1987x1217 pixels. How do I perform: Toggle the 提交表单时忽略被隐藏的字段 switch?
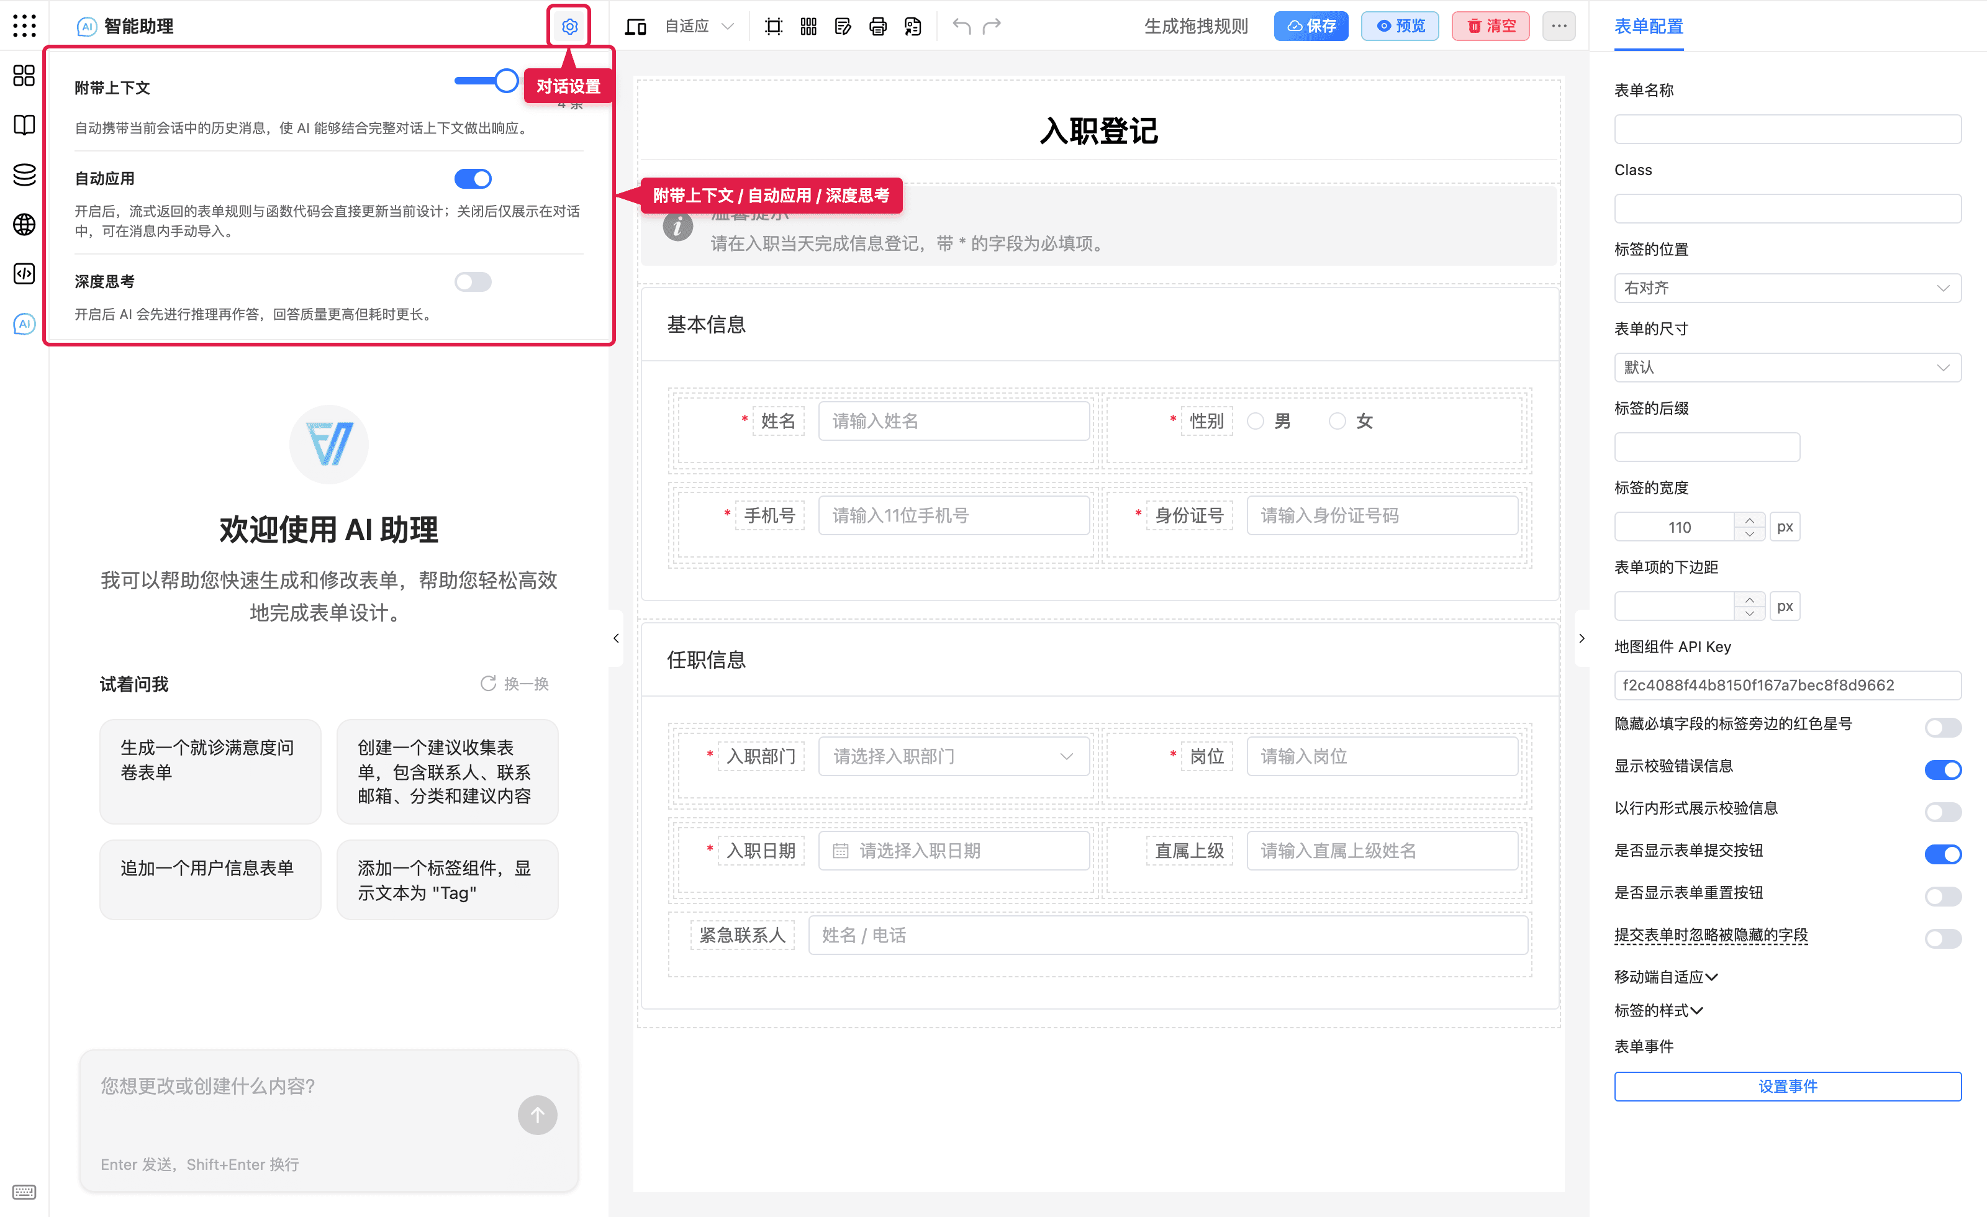[x=1943, y=938]
